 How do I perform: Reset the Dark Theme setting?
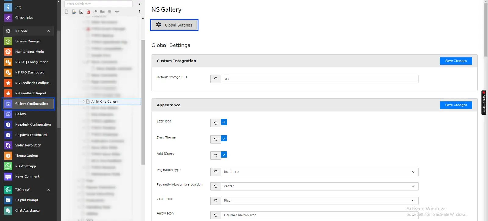click(x=216, y=139)
